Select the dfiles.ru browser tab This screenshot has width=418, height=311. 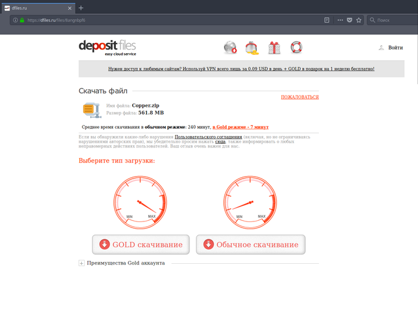39,8
